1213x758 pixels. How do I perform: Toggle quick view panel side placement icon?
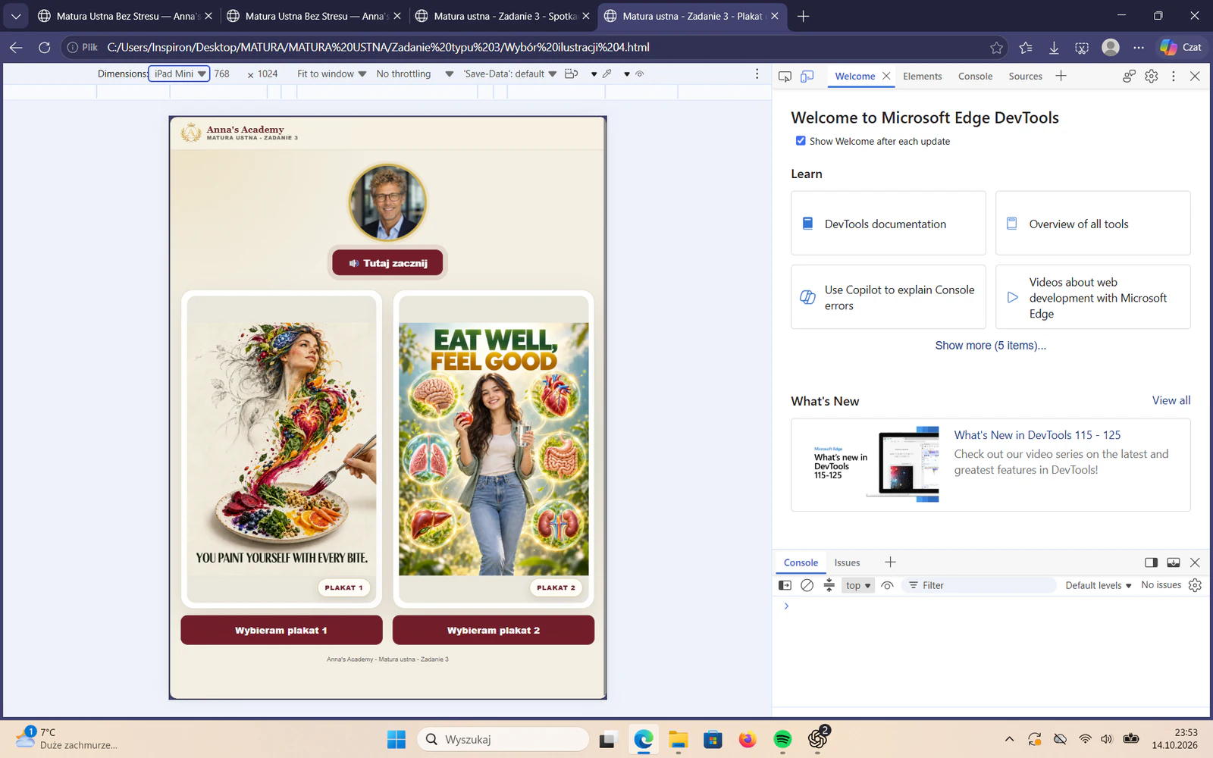pyautogui.click(x=1151, y=562)
